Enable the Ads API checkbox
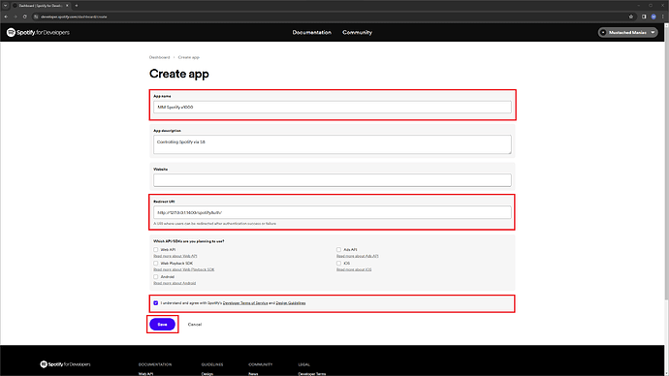The width and height of the screenshot is (669, 376). click(x=338, y=250)
